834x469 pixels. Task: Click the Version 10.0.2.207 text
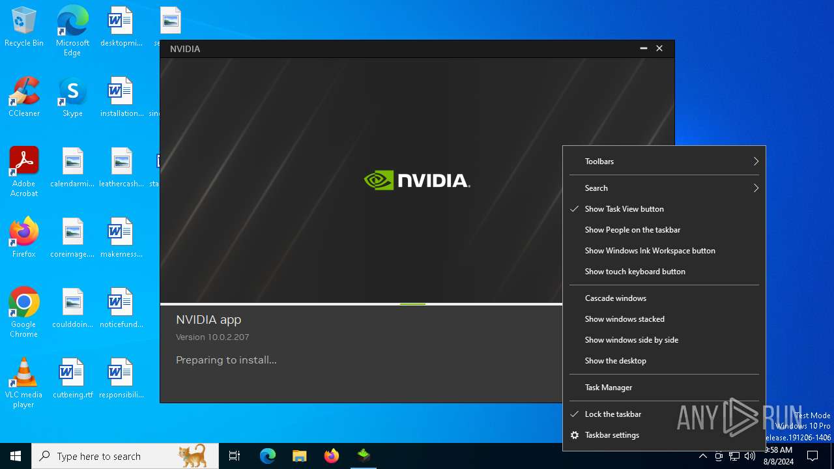[212, 337]
